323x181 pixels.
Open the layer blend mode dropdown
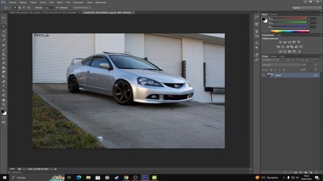(x=281, y=65)
